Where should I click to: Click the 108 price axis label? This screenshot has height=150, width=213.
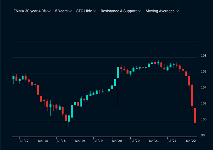pyautogui.click(x=204, y=56)
